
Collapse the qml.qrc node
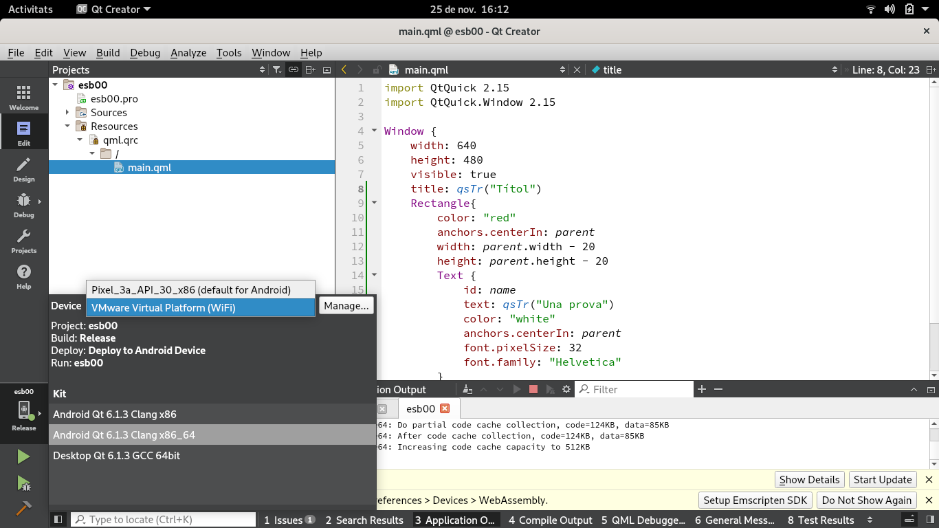[80, 140]
